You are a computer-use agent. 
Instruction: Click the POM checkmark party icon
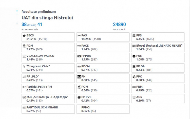[x=79, y=87]
